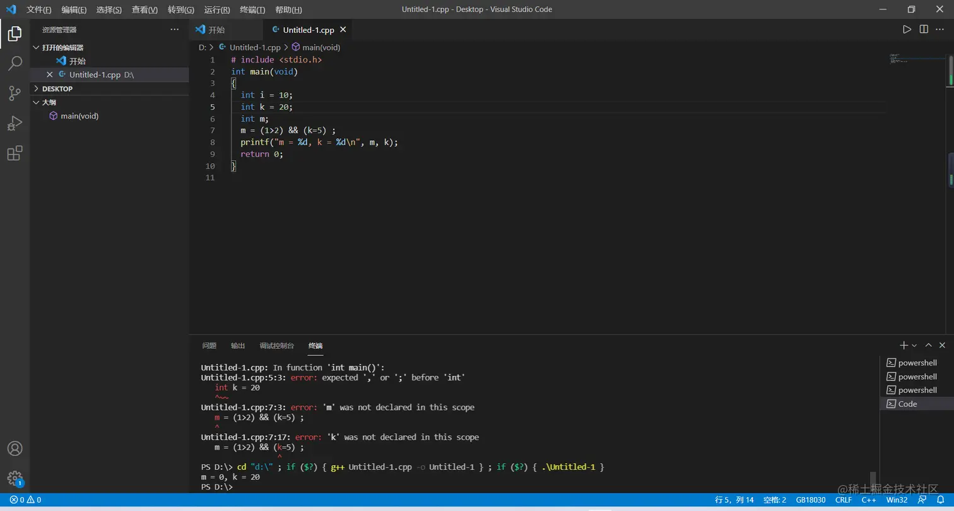Select the Welcome item in open editors
The width and height of the screenshot is (954, 511).
[x=109, y=61]
